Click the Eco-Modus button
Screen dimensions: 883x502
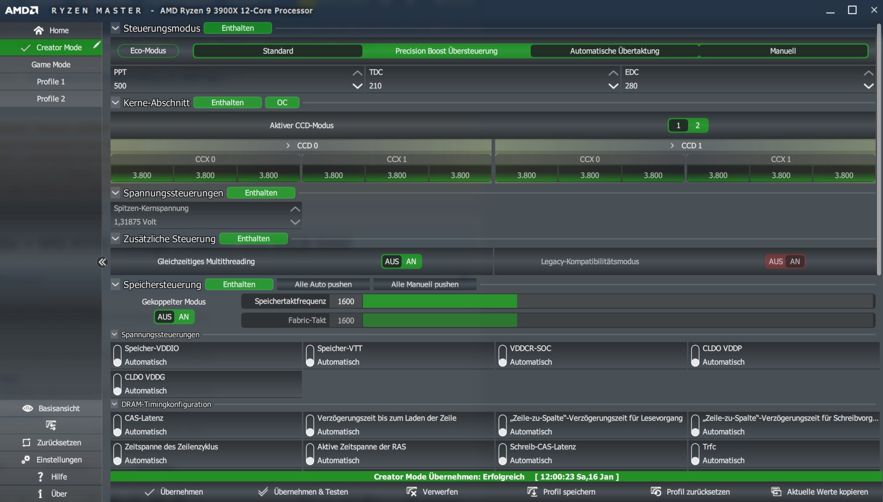click(148, 51)
